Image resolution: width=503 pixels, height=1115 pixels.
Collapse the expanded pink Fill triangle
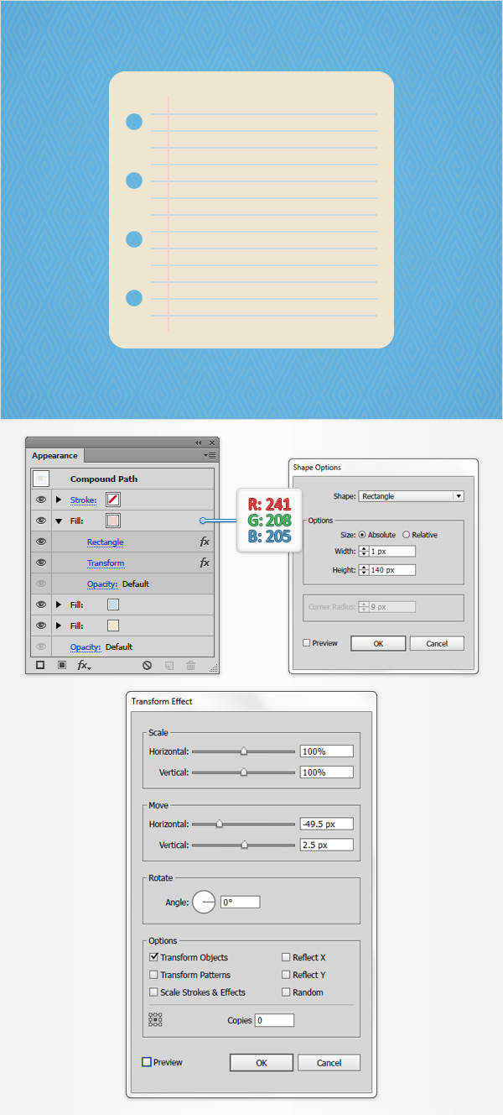(59, 521)
